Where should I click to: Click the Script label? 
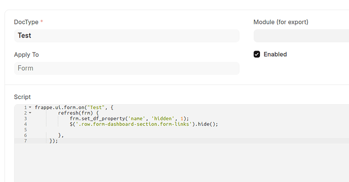(22, 97)
